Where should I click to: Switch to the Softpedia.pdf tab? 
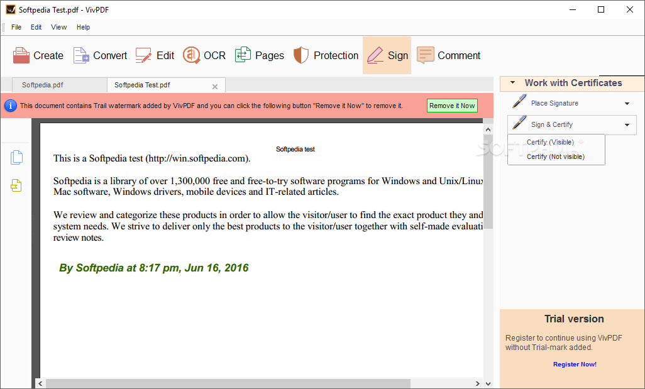[x=60, y=85]
